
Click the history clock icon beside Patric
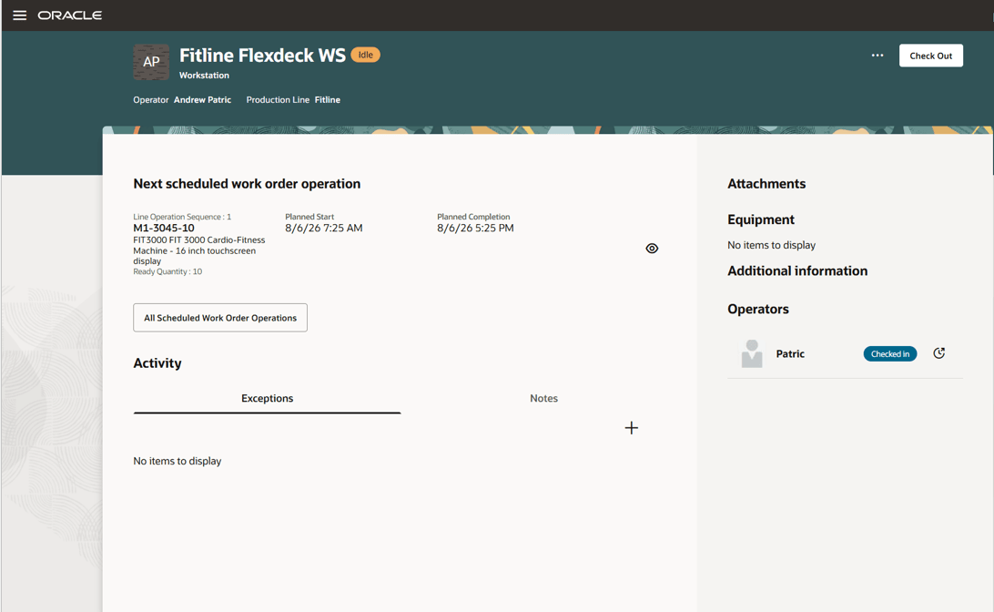939,354
